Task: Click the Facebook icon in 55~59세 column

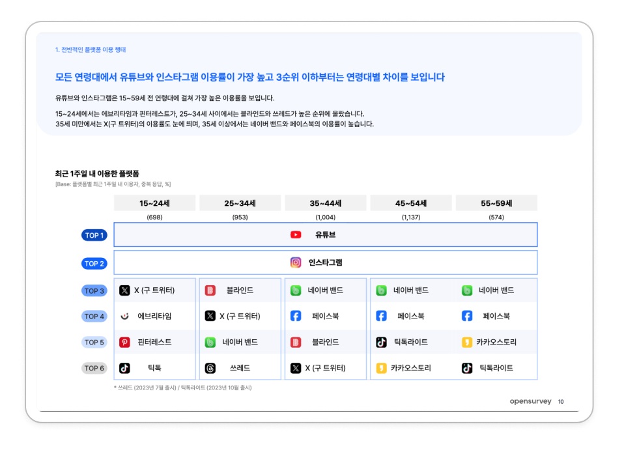Action: tap(467, 316)
